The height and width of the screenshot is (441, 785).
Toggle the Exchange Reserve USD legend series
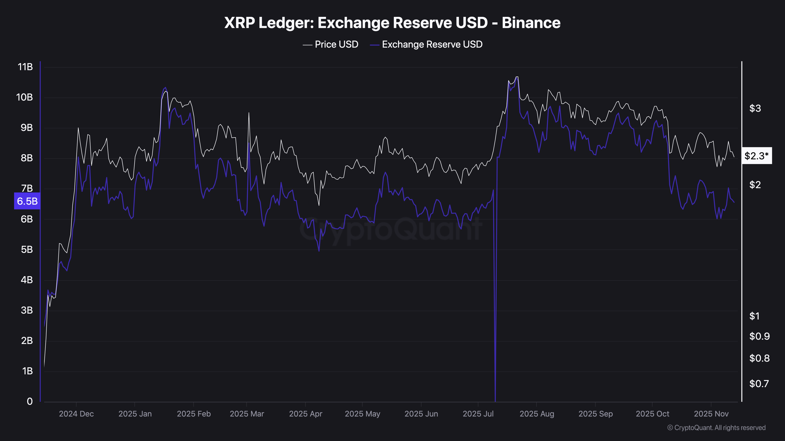[x=431, y=44]
